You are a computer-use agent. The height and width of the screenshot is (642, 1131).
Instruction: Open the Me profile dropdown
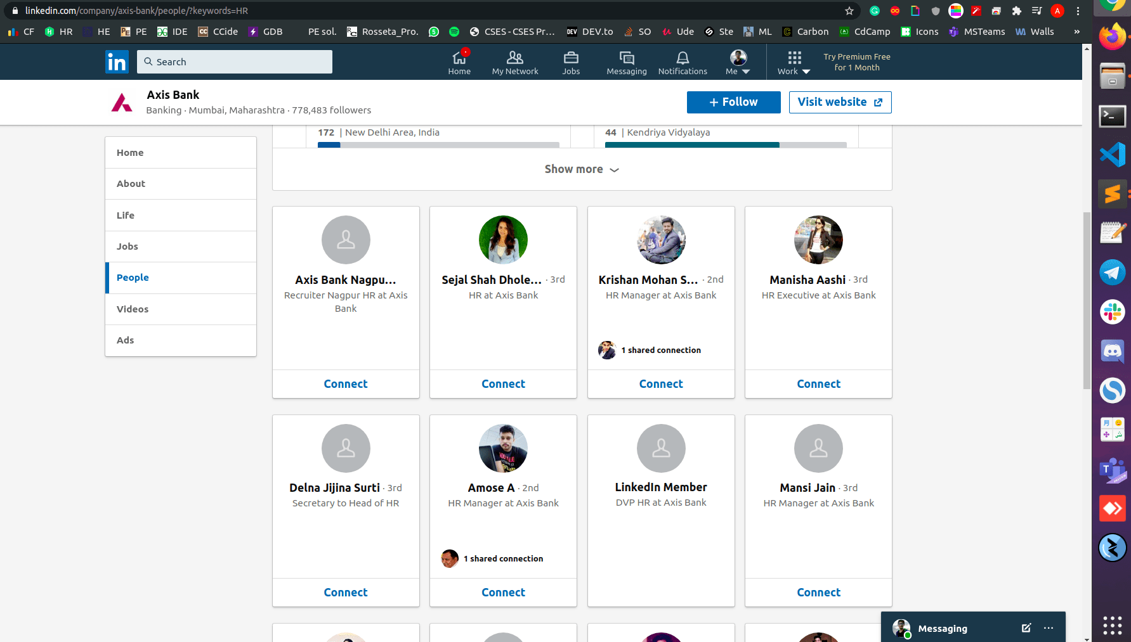pos(738,63)
